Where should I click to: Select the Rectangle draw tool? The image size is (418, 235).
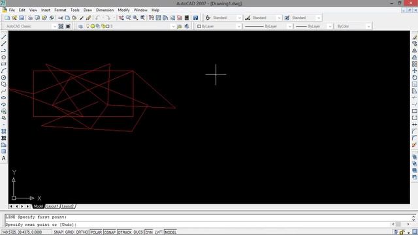click(4, 64)
